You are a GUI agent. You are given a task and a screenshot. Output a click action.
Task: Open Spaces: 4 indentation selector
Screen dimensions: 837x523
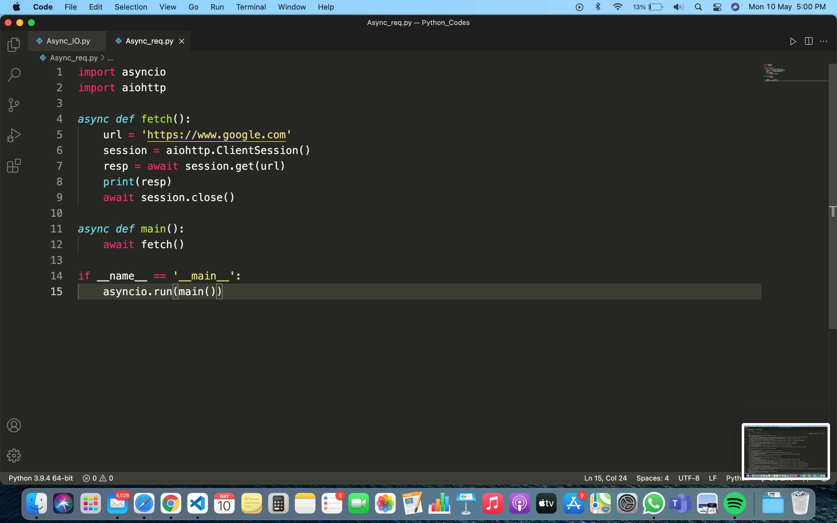pyautogui.click(x=652, y=478)
